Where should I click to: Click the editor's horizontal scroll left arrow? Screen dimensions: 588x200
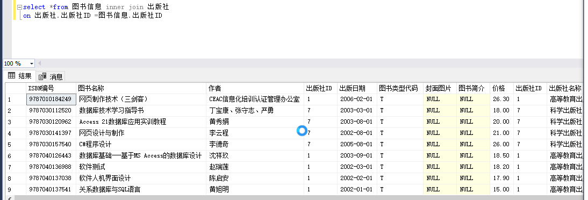pyautogui.click(x=39, y=64)
